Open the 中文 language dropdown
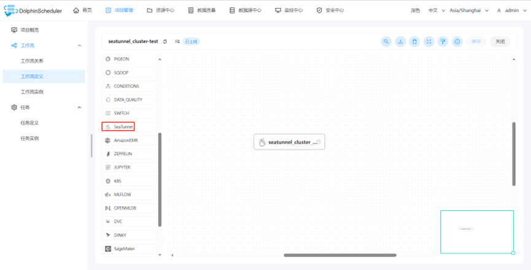 tap(436, 10)
